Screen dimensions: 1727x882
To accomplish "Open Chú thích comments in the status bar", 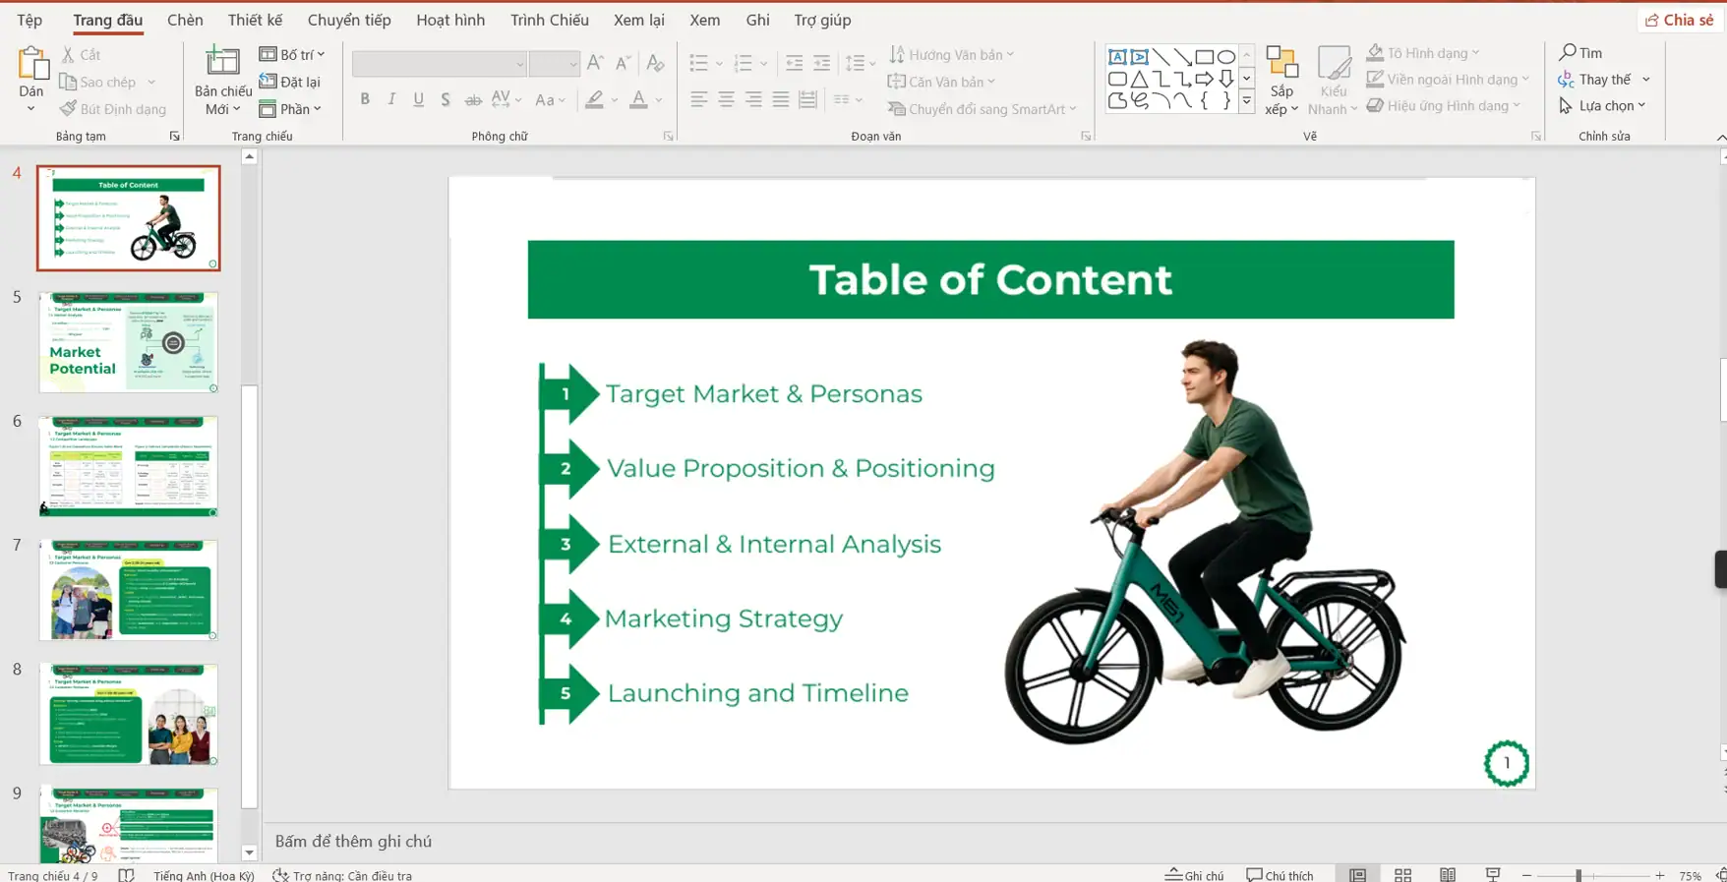I will [1280, 875].
